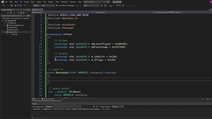
Task: Click the Save All icon in the toolbar
Action: pyautogui.click(x=21, y=6)
